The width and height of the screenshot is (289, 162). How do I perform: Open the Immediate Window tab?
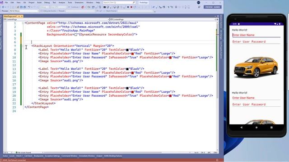tap(87, 156)
